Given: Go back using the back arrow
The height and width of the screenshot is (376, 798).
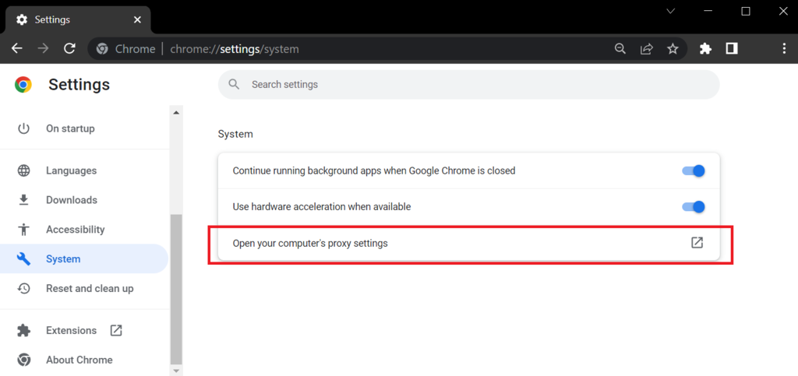Looking at the screenshot, I should point(17,48).
